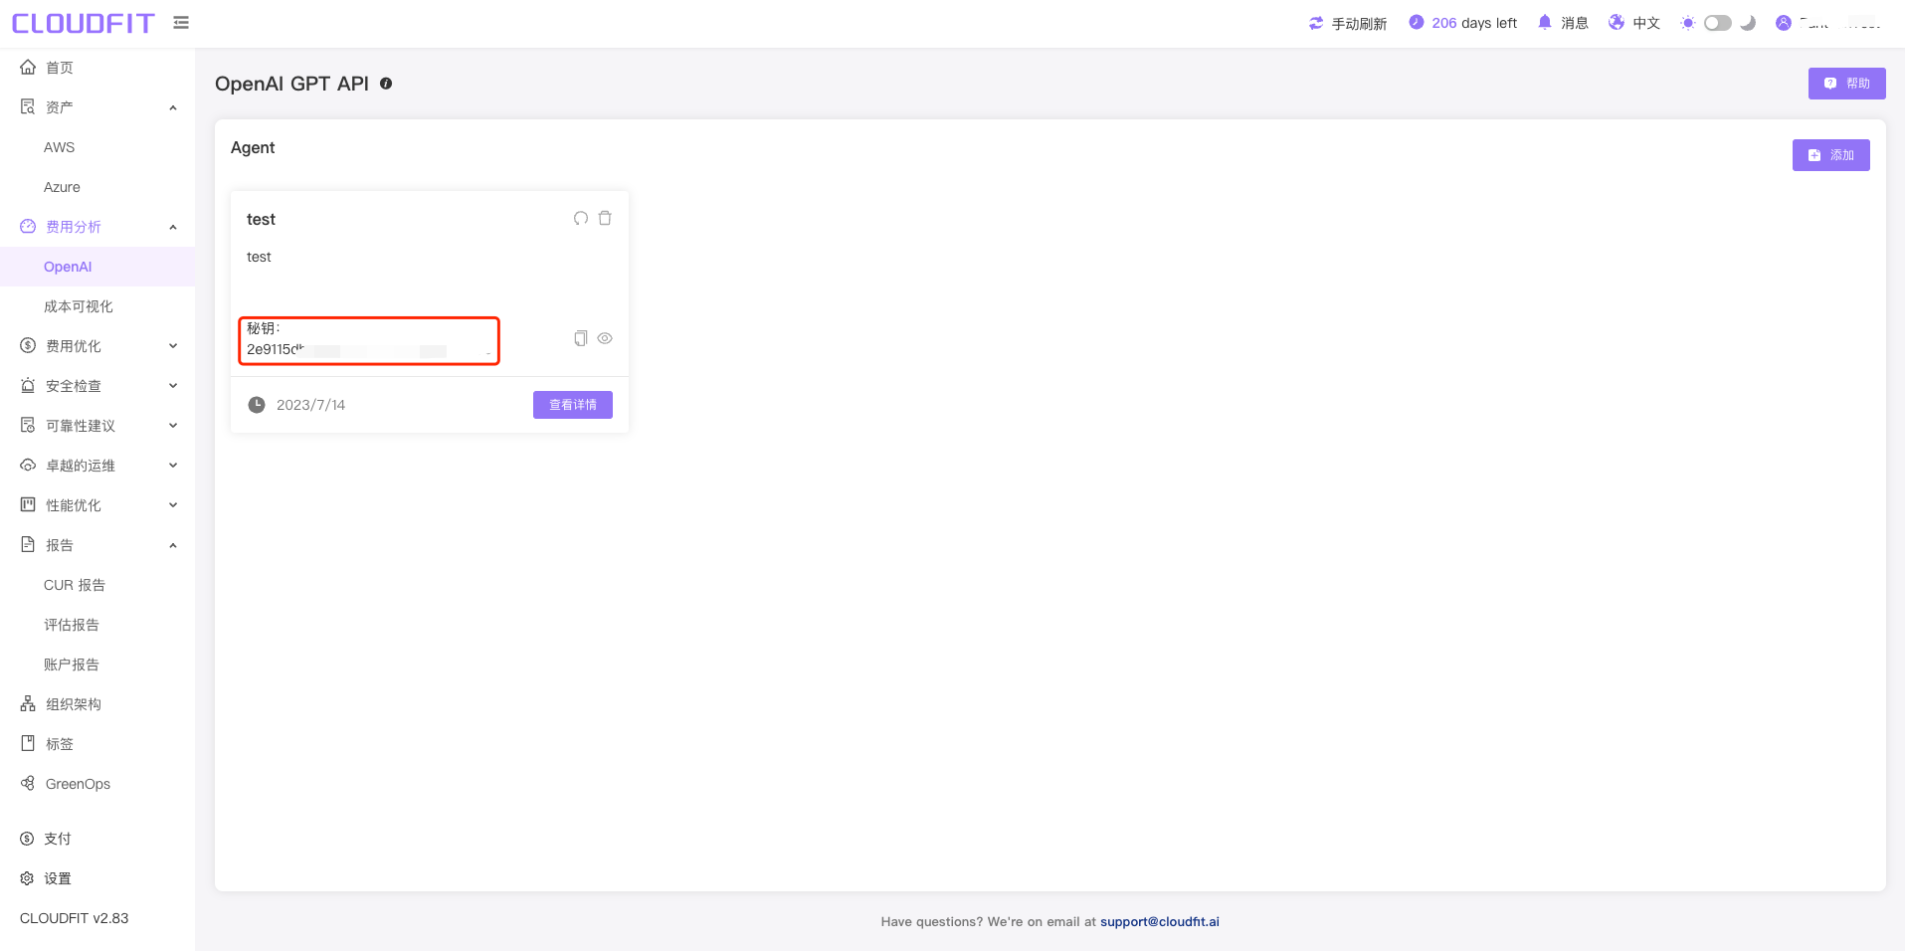Image resolution: width=1905 pixels, height=951 pixels.
Task: Toggle the light/dark theme switch
Action: [1718, 23]
